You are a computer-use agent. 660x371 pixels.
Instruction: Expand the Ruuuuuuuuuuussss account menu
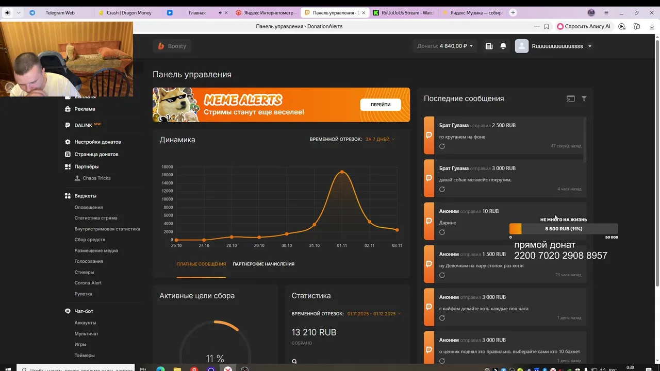pyautogui.click(x=562, y=46)
